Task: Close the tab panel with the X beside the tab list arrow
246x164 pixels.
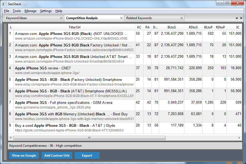Action: [241, 18]
